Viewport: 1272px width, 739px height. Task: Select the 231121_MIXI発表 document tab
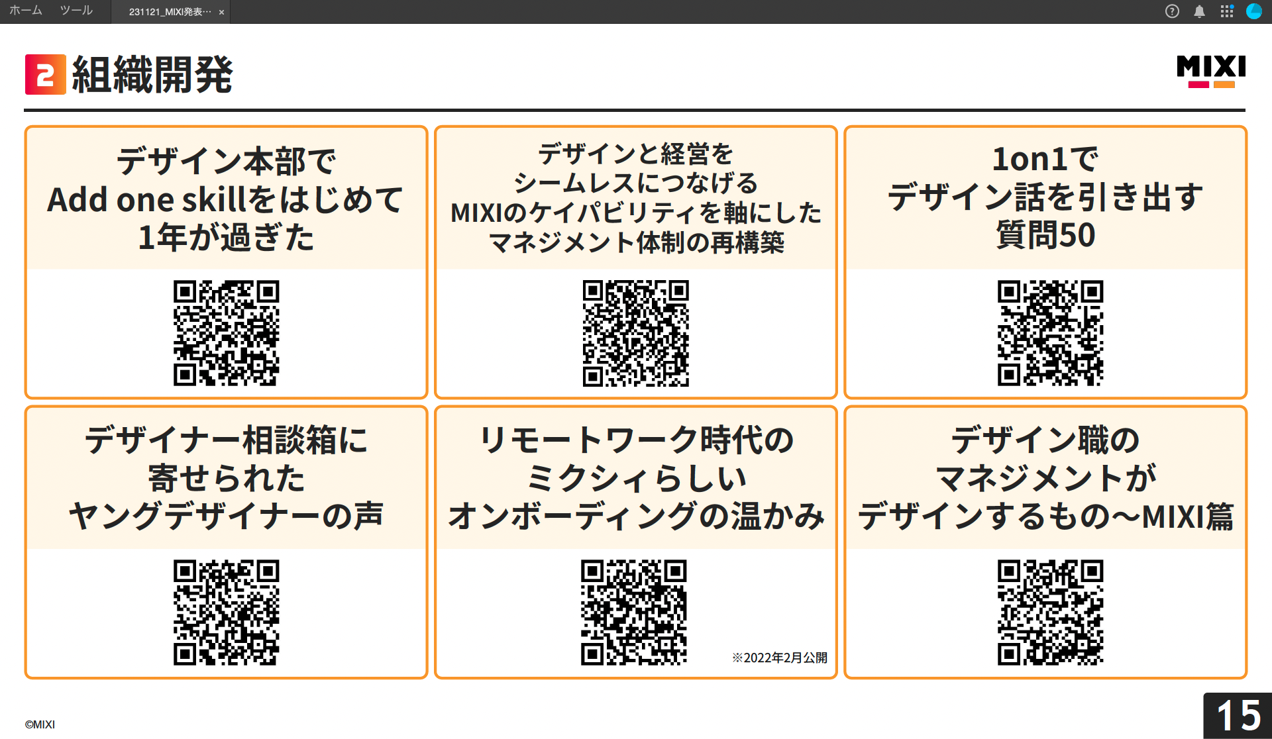pyautogui.click(x=166, y=12)
